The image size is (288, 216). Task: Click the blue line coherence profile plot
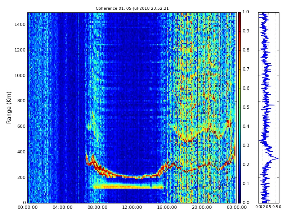269,108
